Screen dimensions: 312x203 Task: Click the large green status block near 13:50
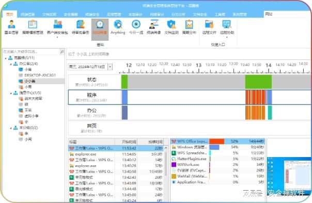click(258, 82)
